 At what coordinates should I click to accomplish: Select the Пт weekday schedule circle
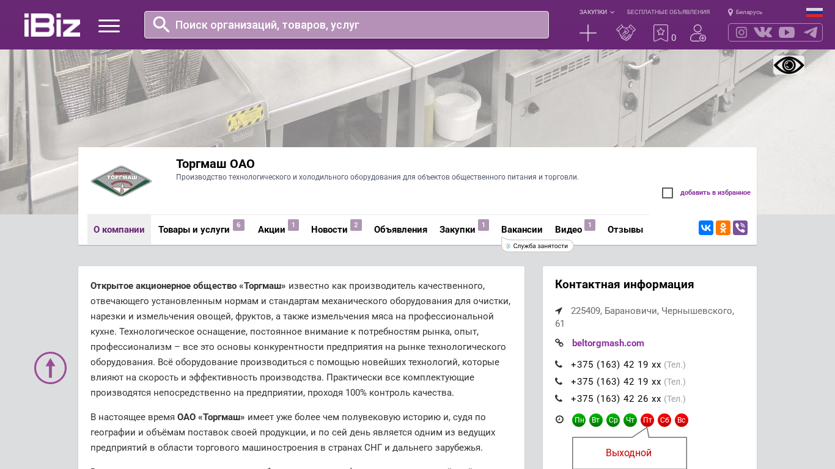pos(647,420)
